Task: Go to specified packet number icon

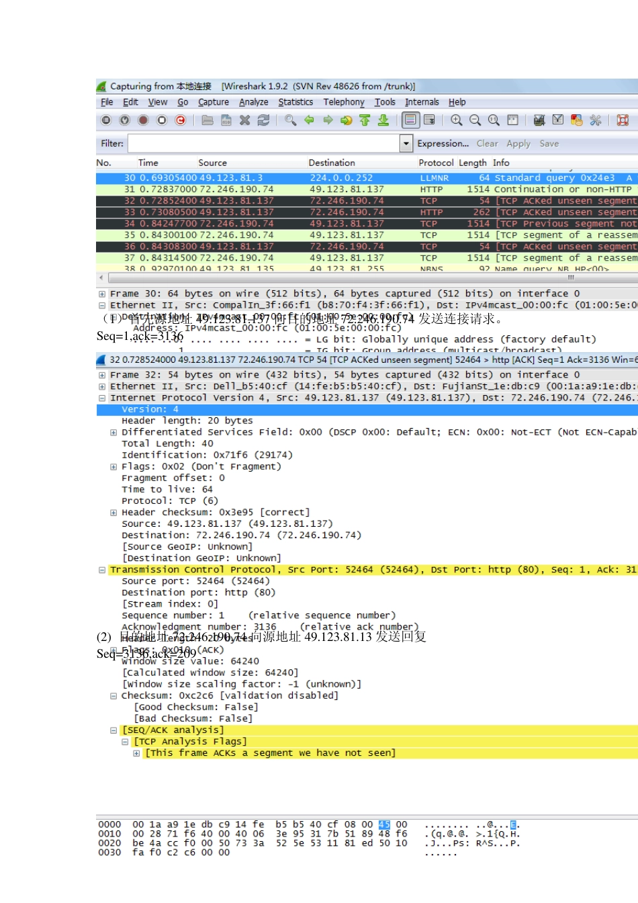Action: tap(347, 120)
